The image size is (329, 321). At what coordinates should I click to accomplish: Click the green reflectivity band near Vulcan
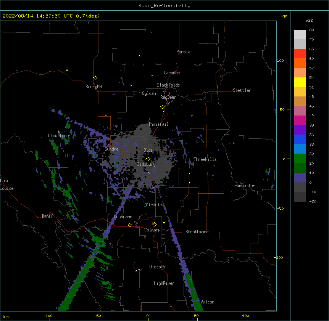[x=194, y=293]
